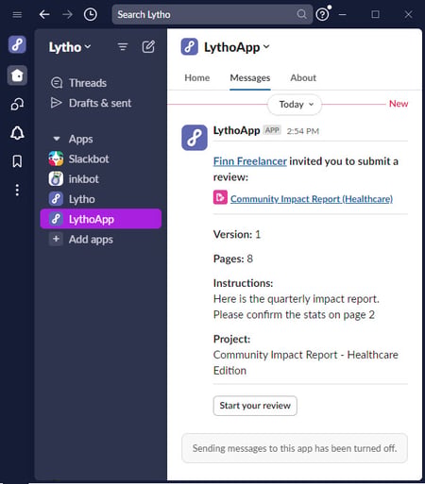
Task: Open the hamburger menu icon
Action: point(17,14)
